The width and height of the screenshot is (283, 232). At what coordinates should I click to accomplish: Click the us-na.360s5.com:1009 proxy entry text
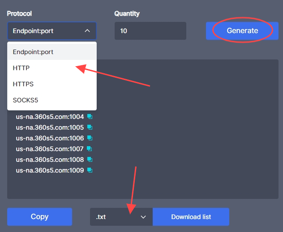tap(50, 170)
